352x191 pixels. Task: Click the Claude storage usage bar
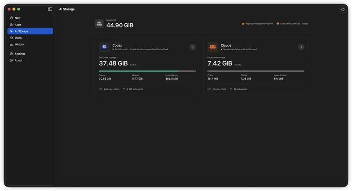pyautogui.click(x=256, y=71)
